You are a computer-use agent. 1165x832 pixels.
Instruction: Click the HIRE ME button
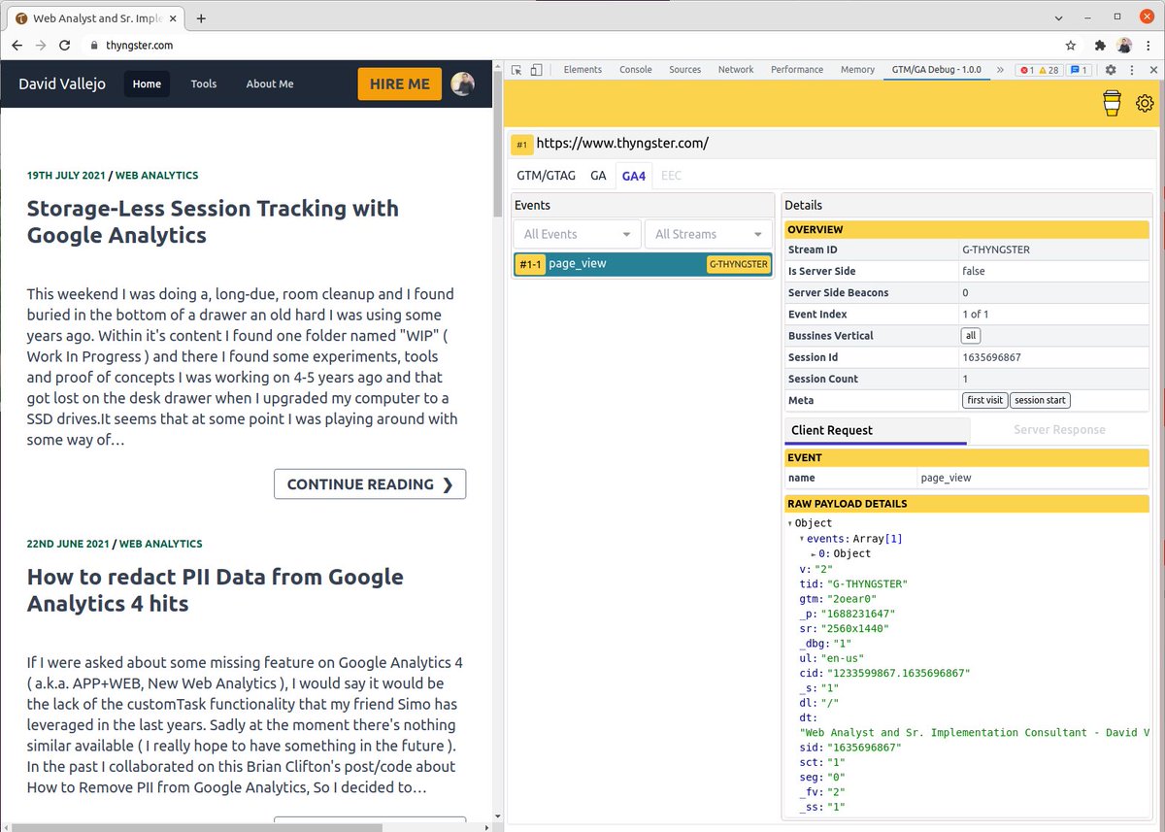coord(400,83)
